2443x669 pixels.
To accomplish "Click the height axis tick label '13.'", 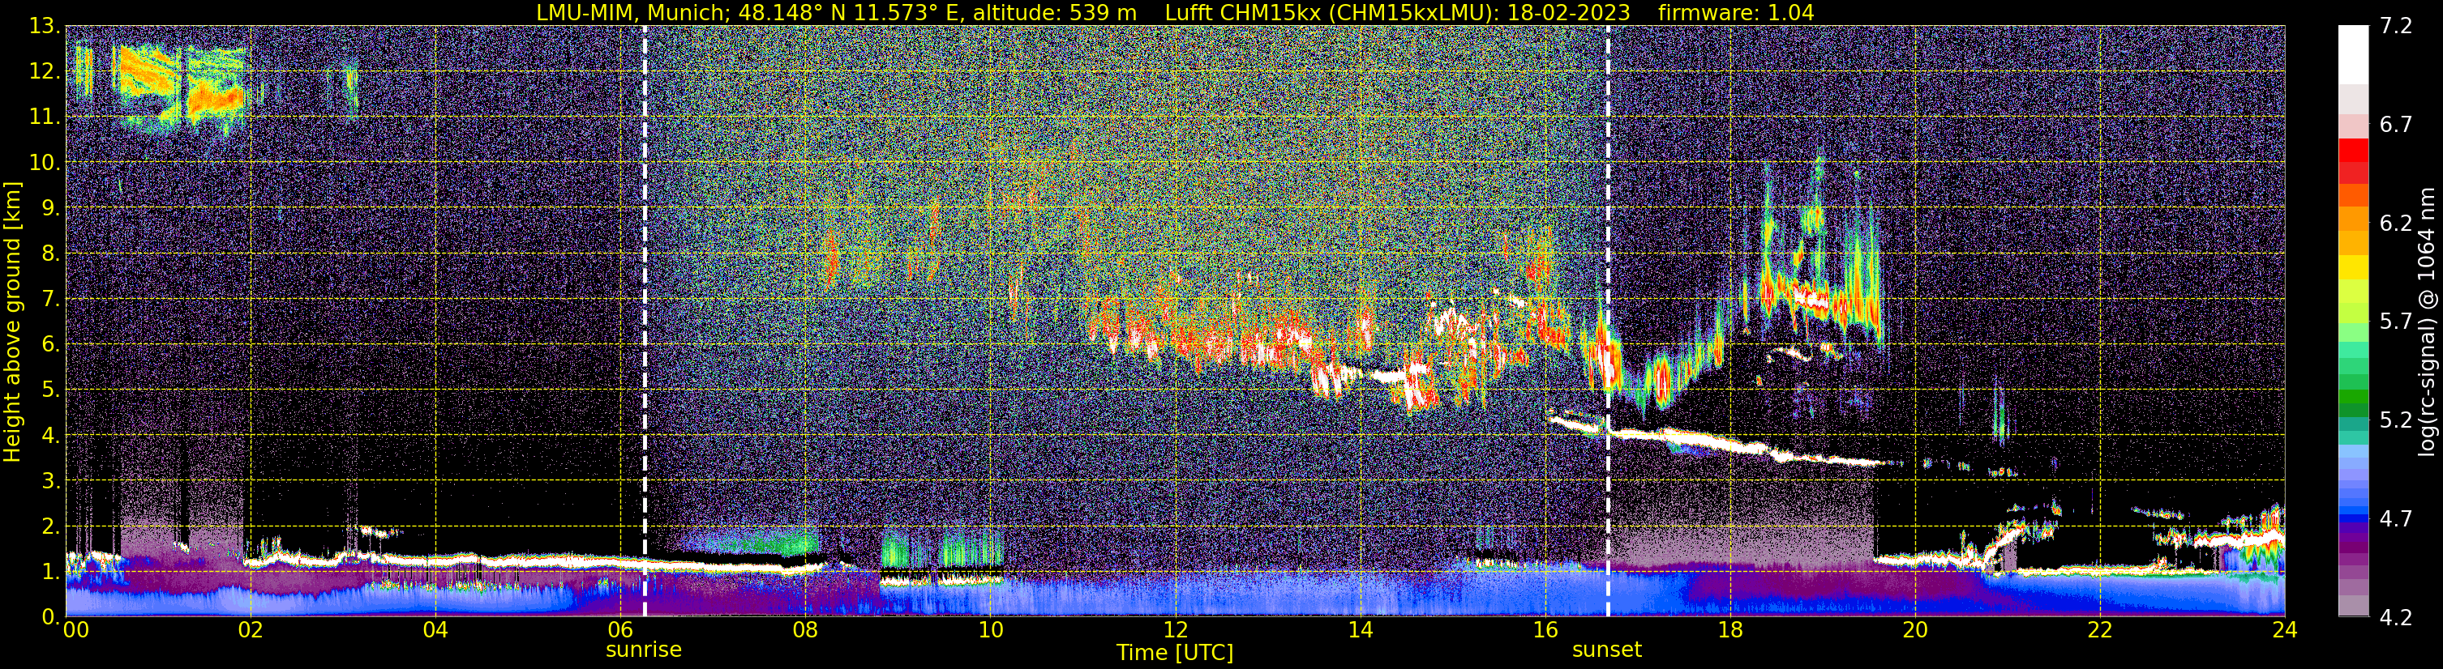I will point(45,27).
